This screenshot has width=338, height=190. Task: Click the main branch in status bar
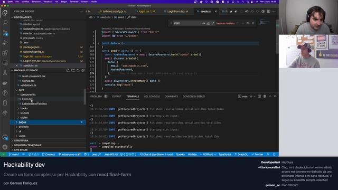coord(14,154)
